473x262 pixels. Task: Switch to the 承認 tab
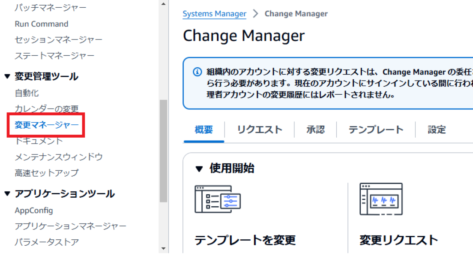click(x=315, y=130)
